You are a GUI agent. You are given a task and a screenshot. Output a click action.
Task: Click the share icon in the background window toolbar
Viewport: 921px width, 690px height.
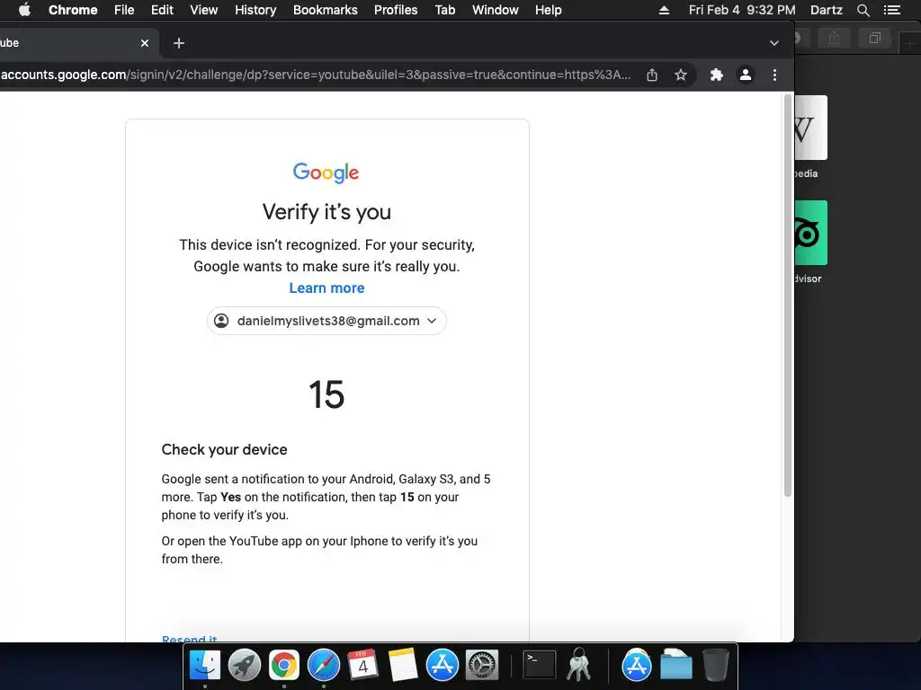(x=834, y=39)
